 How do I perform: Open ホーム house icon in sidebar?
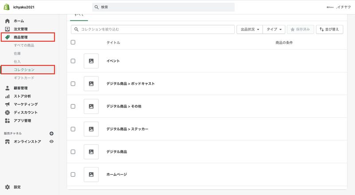(x=8, y=21)
